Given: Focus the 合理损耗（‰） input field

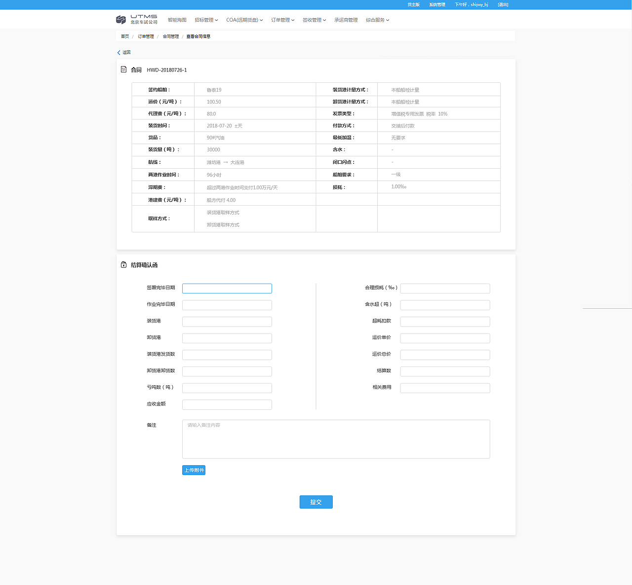Looking at the screenshot, I should [x=445, y=289].
